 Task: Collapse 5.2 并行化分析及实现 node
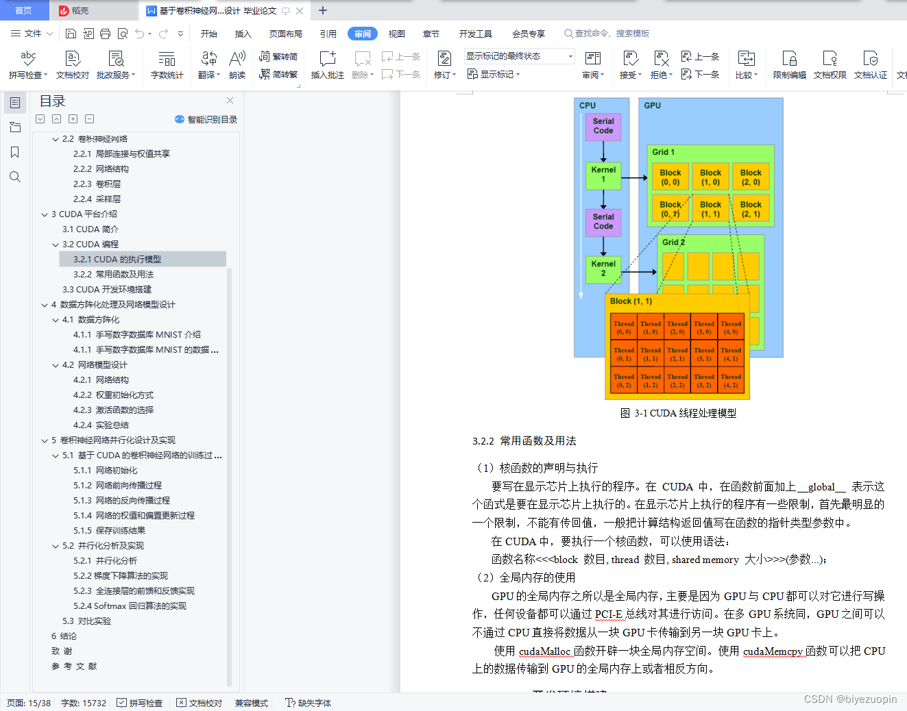click(56, 546)
